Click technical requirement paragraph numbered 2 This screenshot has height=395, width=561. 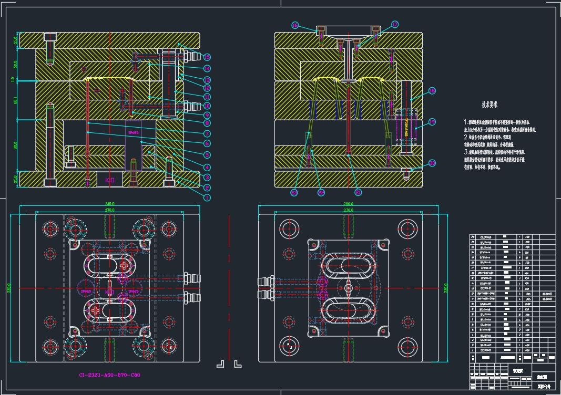(x=489, y=141)
